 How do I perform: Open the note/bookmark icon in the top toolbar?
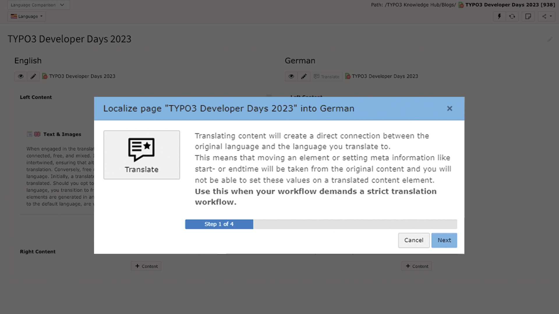528,16
